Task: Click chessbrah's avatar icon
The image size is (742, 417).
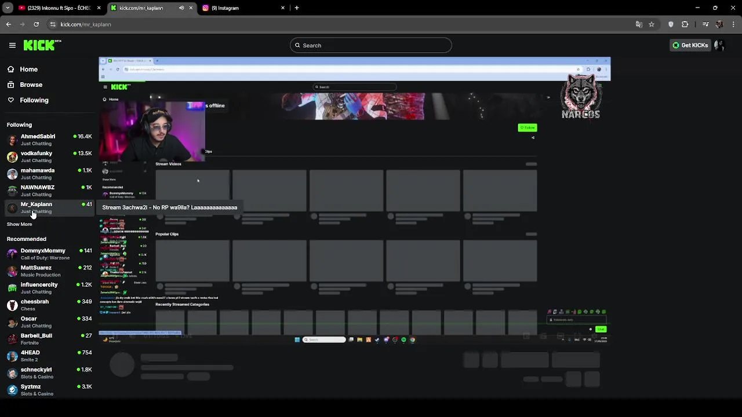Action: click(x=12, y=305)
